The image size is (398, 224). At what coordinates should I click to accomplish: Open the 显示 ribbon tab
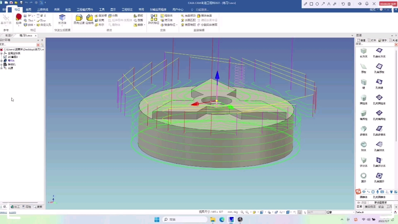click(x=113, y=10)
